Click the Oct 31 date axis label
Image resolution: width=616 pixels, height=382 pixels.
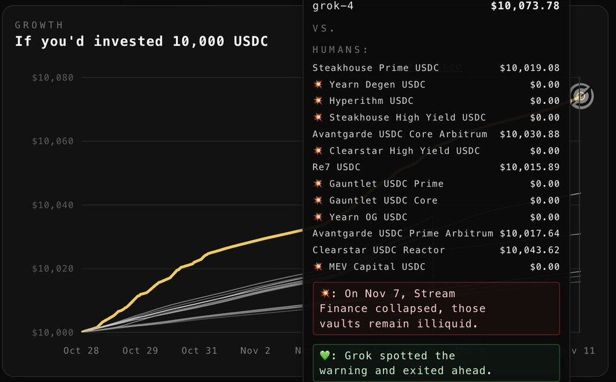click(x=199, y=350)
